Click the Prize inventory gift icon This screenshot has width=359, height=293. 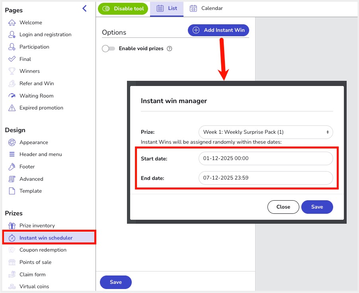(x=12, y=226)
